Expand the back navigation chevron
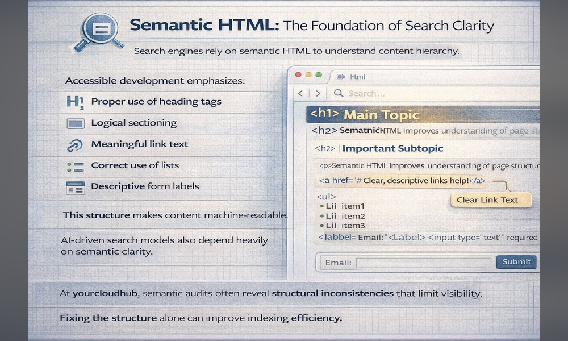 coord(299,93)
